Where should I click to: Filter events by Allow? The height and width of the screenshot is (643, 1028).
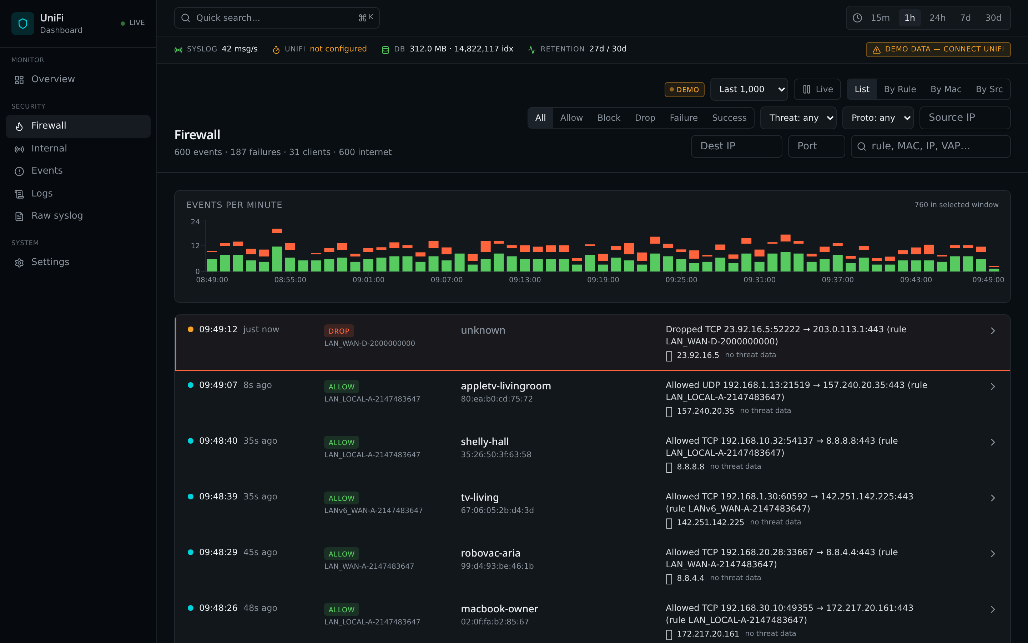[x=571, y=118]
